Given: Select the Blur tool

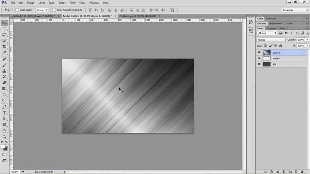Looking at the screenshot, I should click(x=4, y=95).
